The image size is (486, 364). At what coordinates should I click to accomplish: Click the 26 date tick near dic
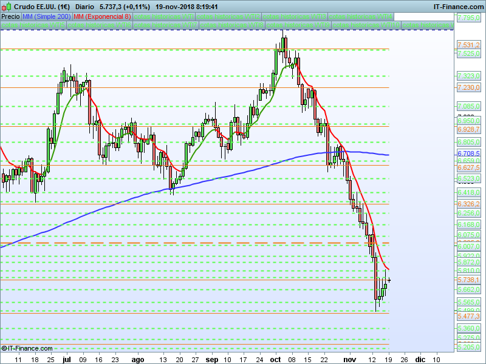point(404,360)
